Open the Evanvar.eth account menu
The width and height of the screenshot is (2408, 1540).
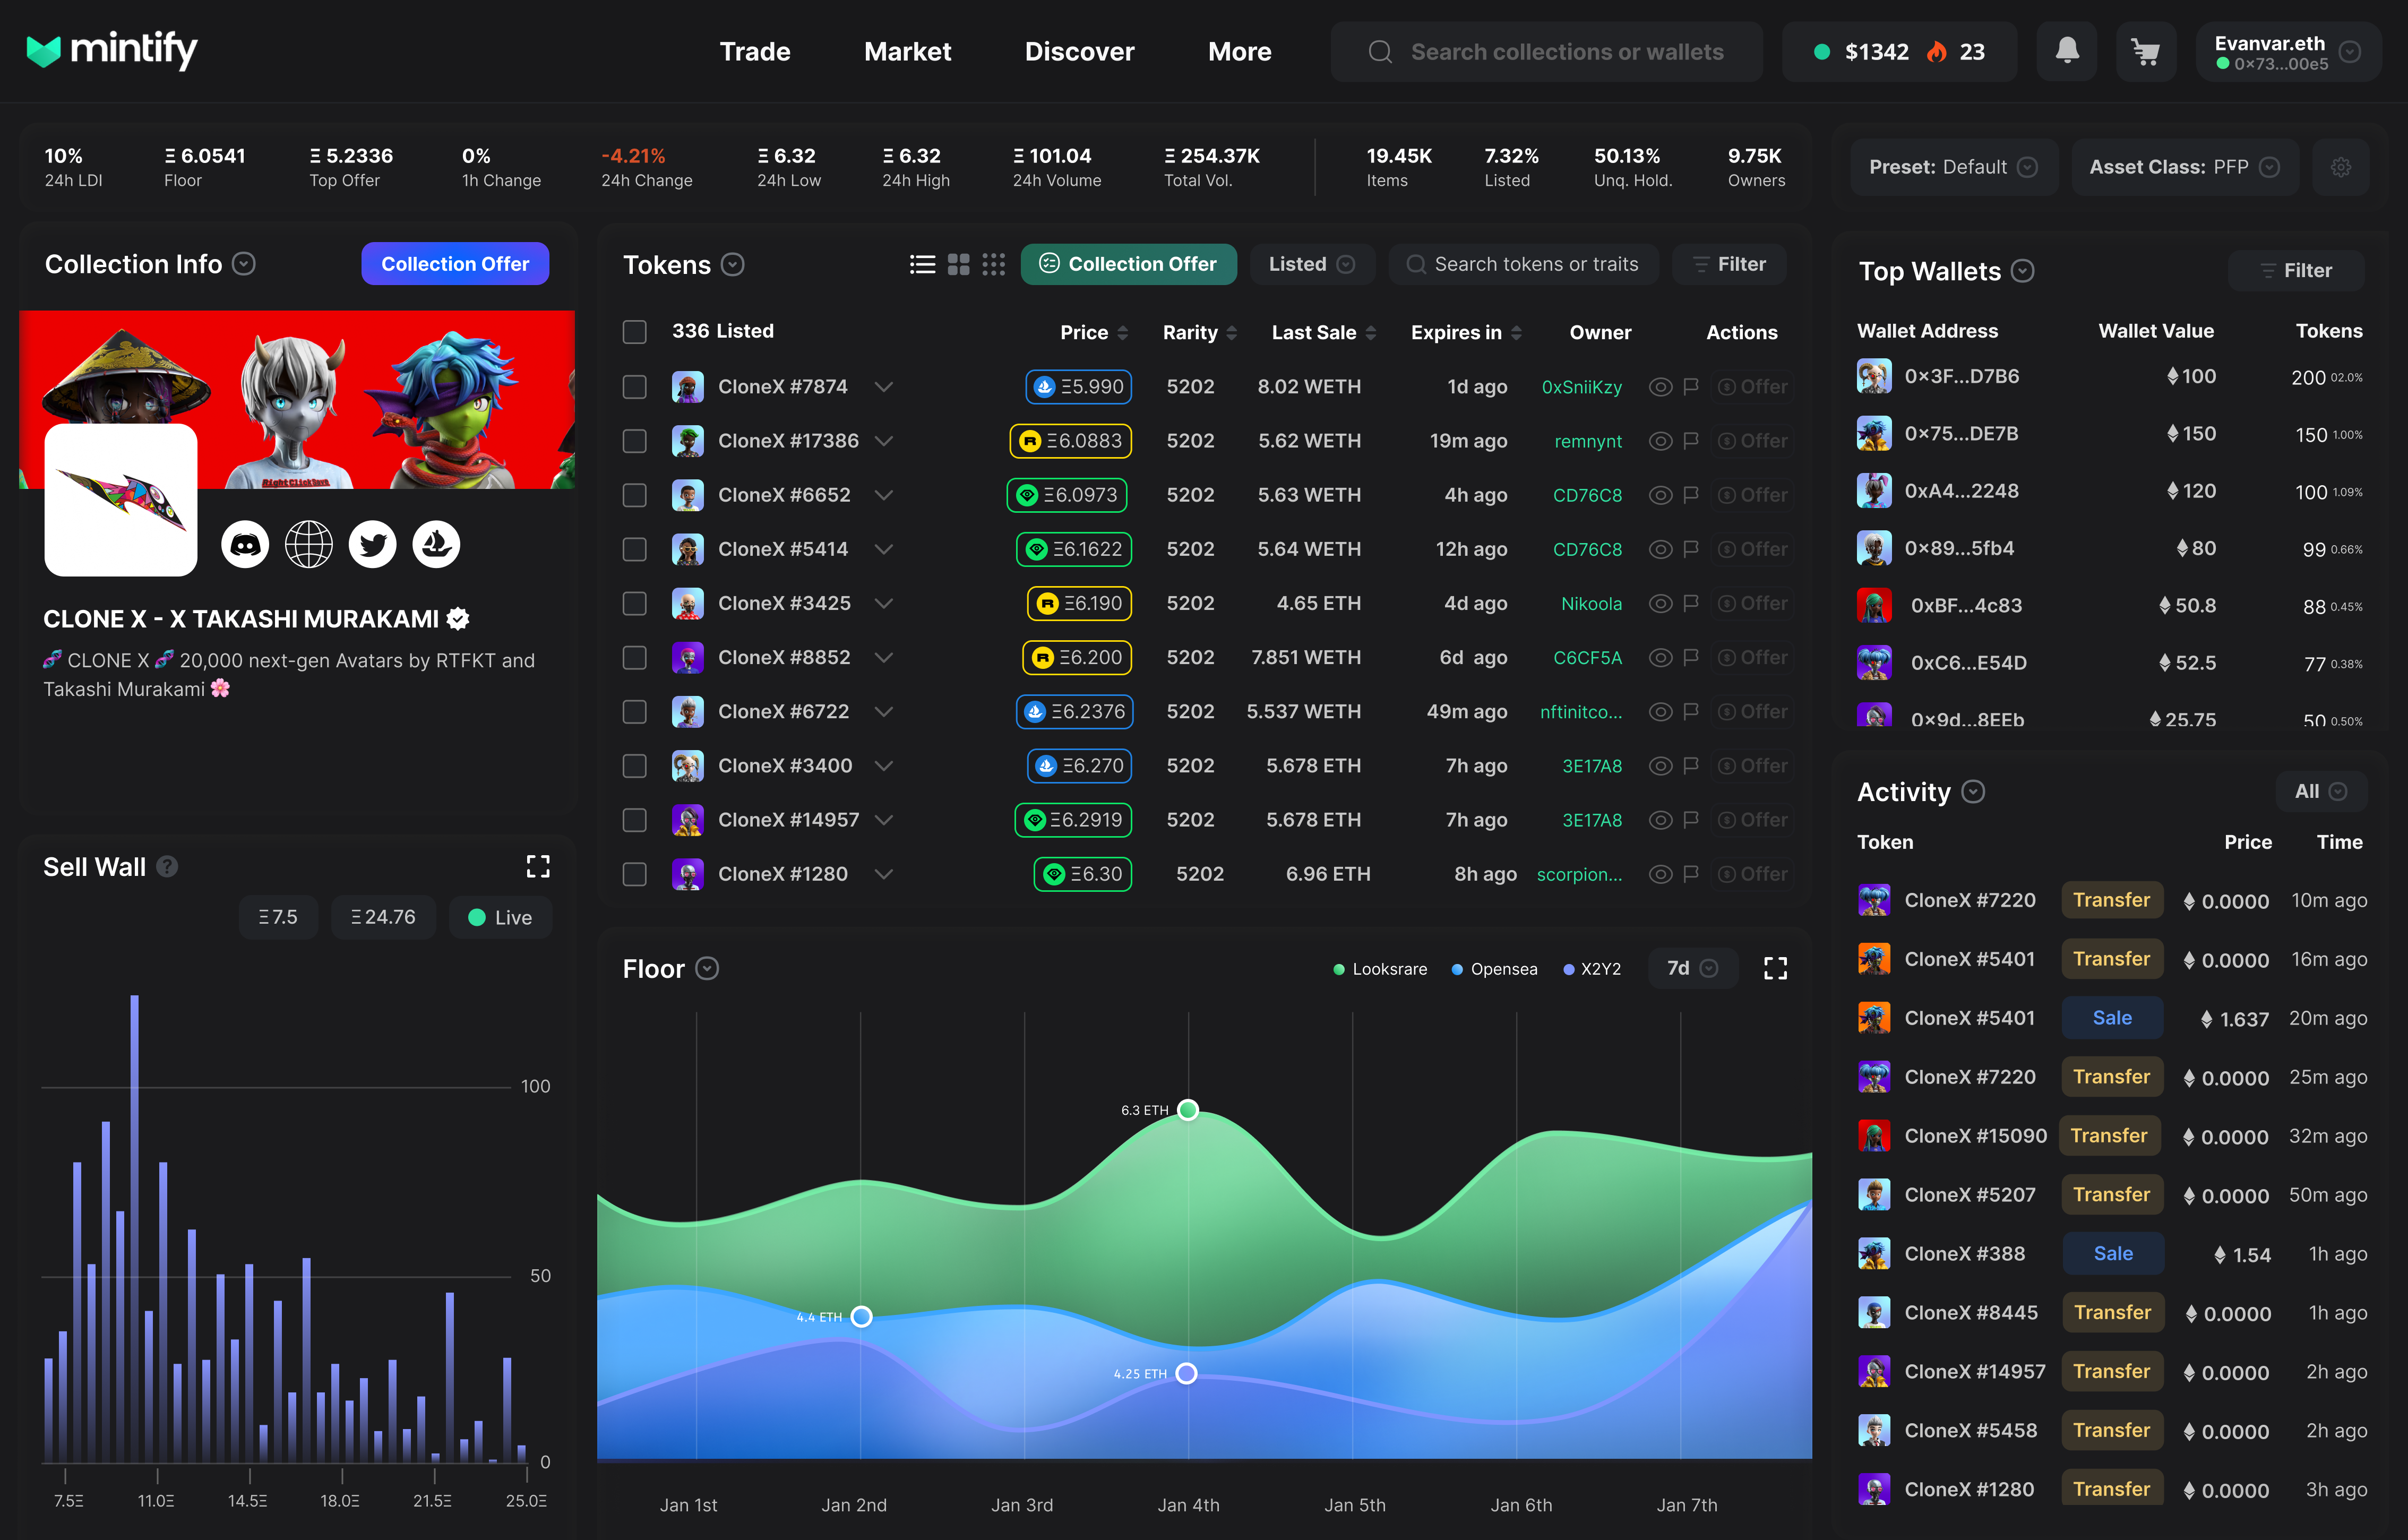click(x=2288, y=51)
